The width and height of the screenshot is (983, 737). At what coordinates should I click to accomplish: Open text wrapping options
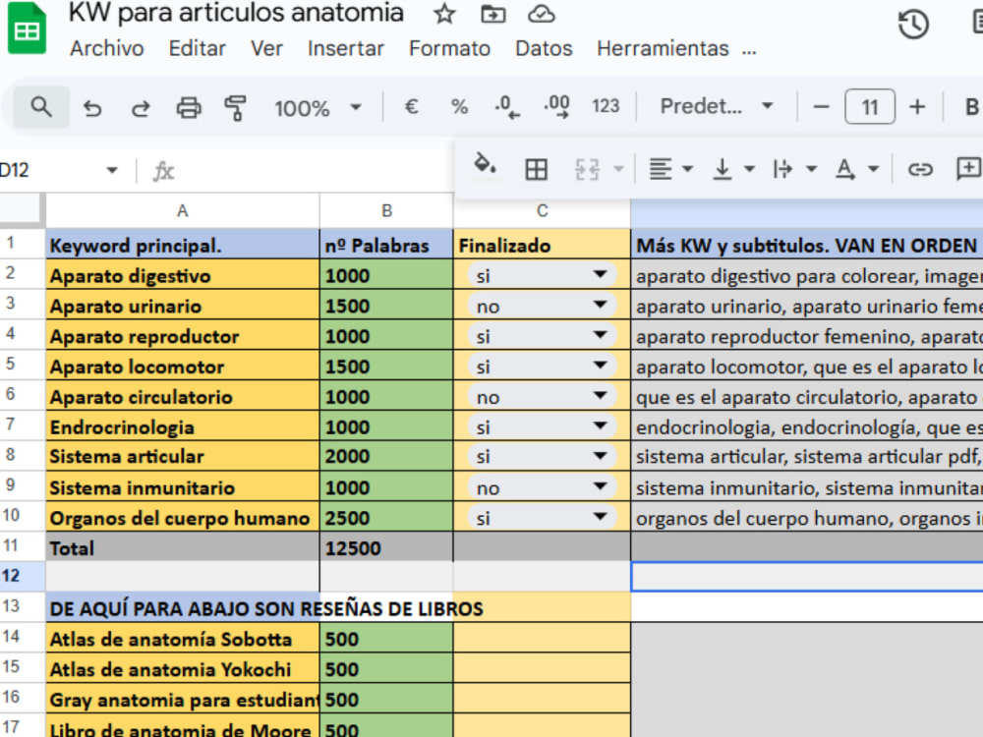tap(794, 169)
